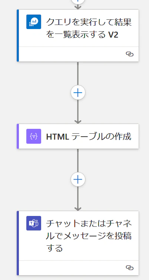
Task: Click the Microsoft Teams connector icon
Action: pos(34,223)
